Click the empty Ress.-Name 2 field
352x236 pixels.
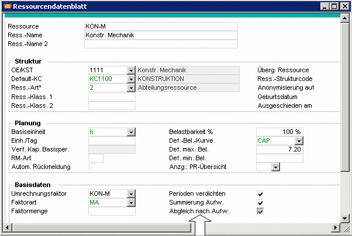click(x=161, y=44)
